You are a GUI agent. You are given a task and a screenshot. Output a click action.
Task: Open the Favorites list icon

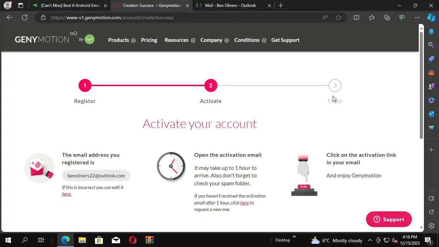tap(372, 17)
